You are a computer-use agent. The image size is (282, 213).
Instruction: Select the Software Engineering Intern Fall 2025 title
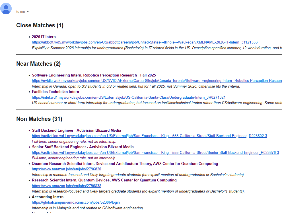[x=93, y=75]
